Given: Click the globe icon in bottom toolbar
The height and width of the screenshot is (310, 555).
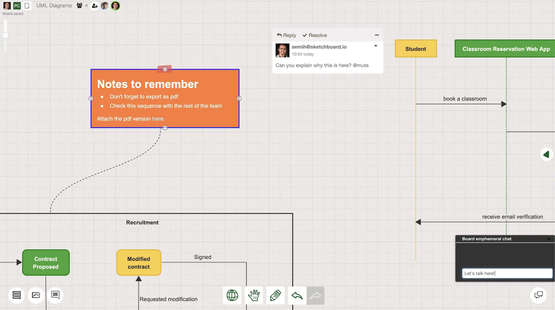Looking at the screenshot, I should click(232, 295).
